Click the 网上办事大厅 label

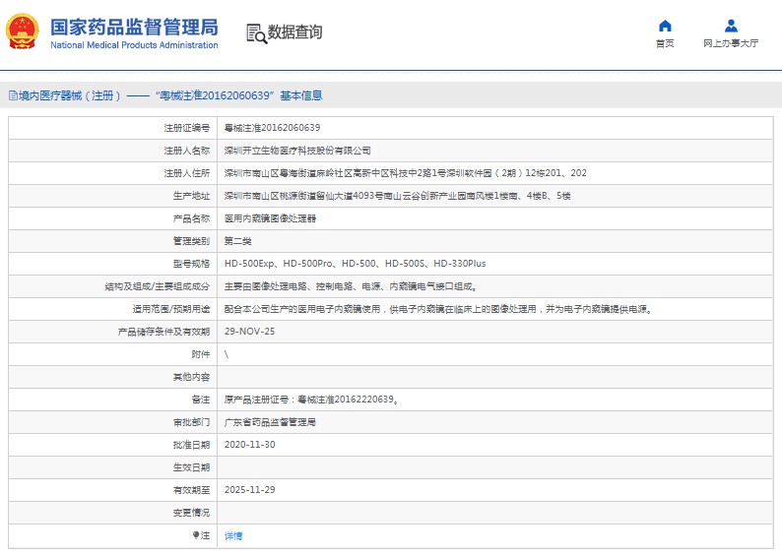[731, 43]
